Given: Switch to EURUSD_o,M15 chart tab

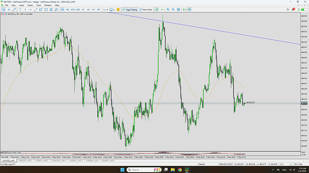Looking at the screenshot, I should click(25, 160).
